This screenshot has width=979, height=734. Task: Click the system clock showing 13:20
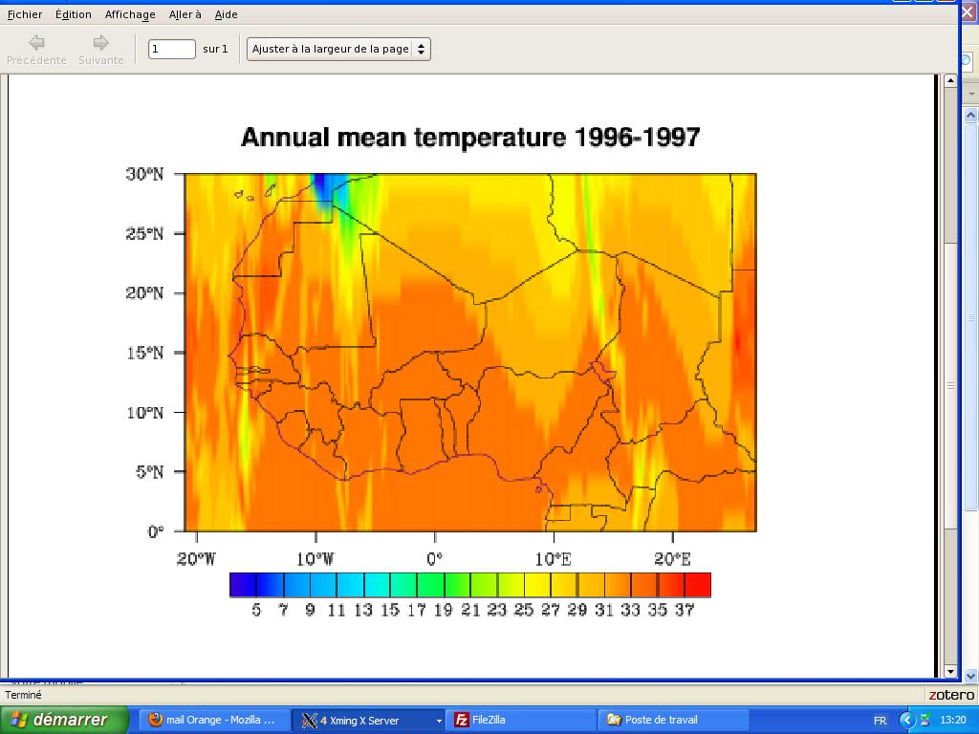tap(953, 720)
